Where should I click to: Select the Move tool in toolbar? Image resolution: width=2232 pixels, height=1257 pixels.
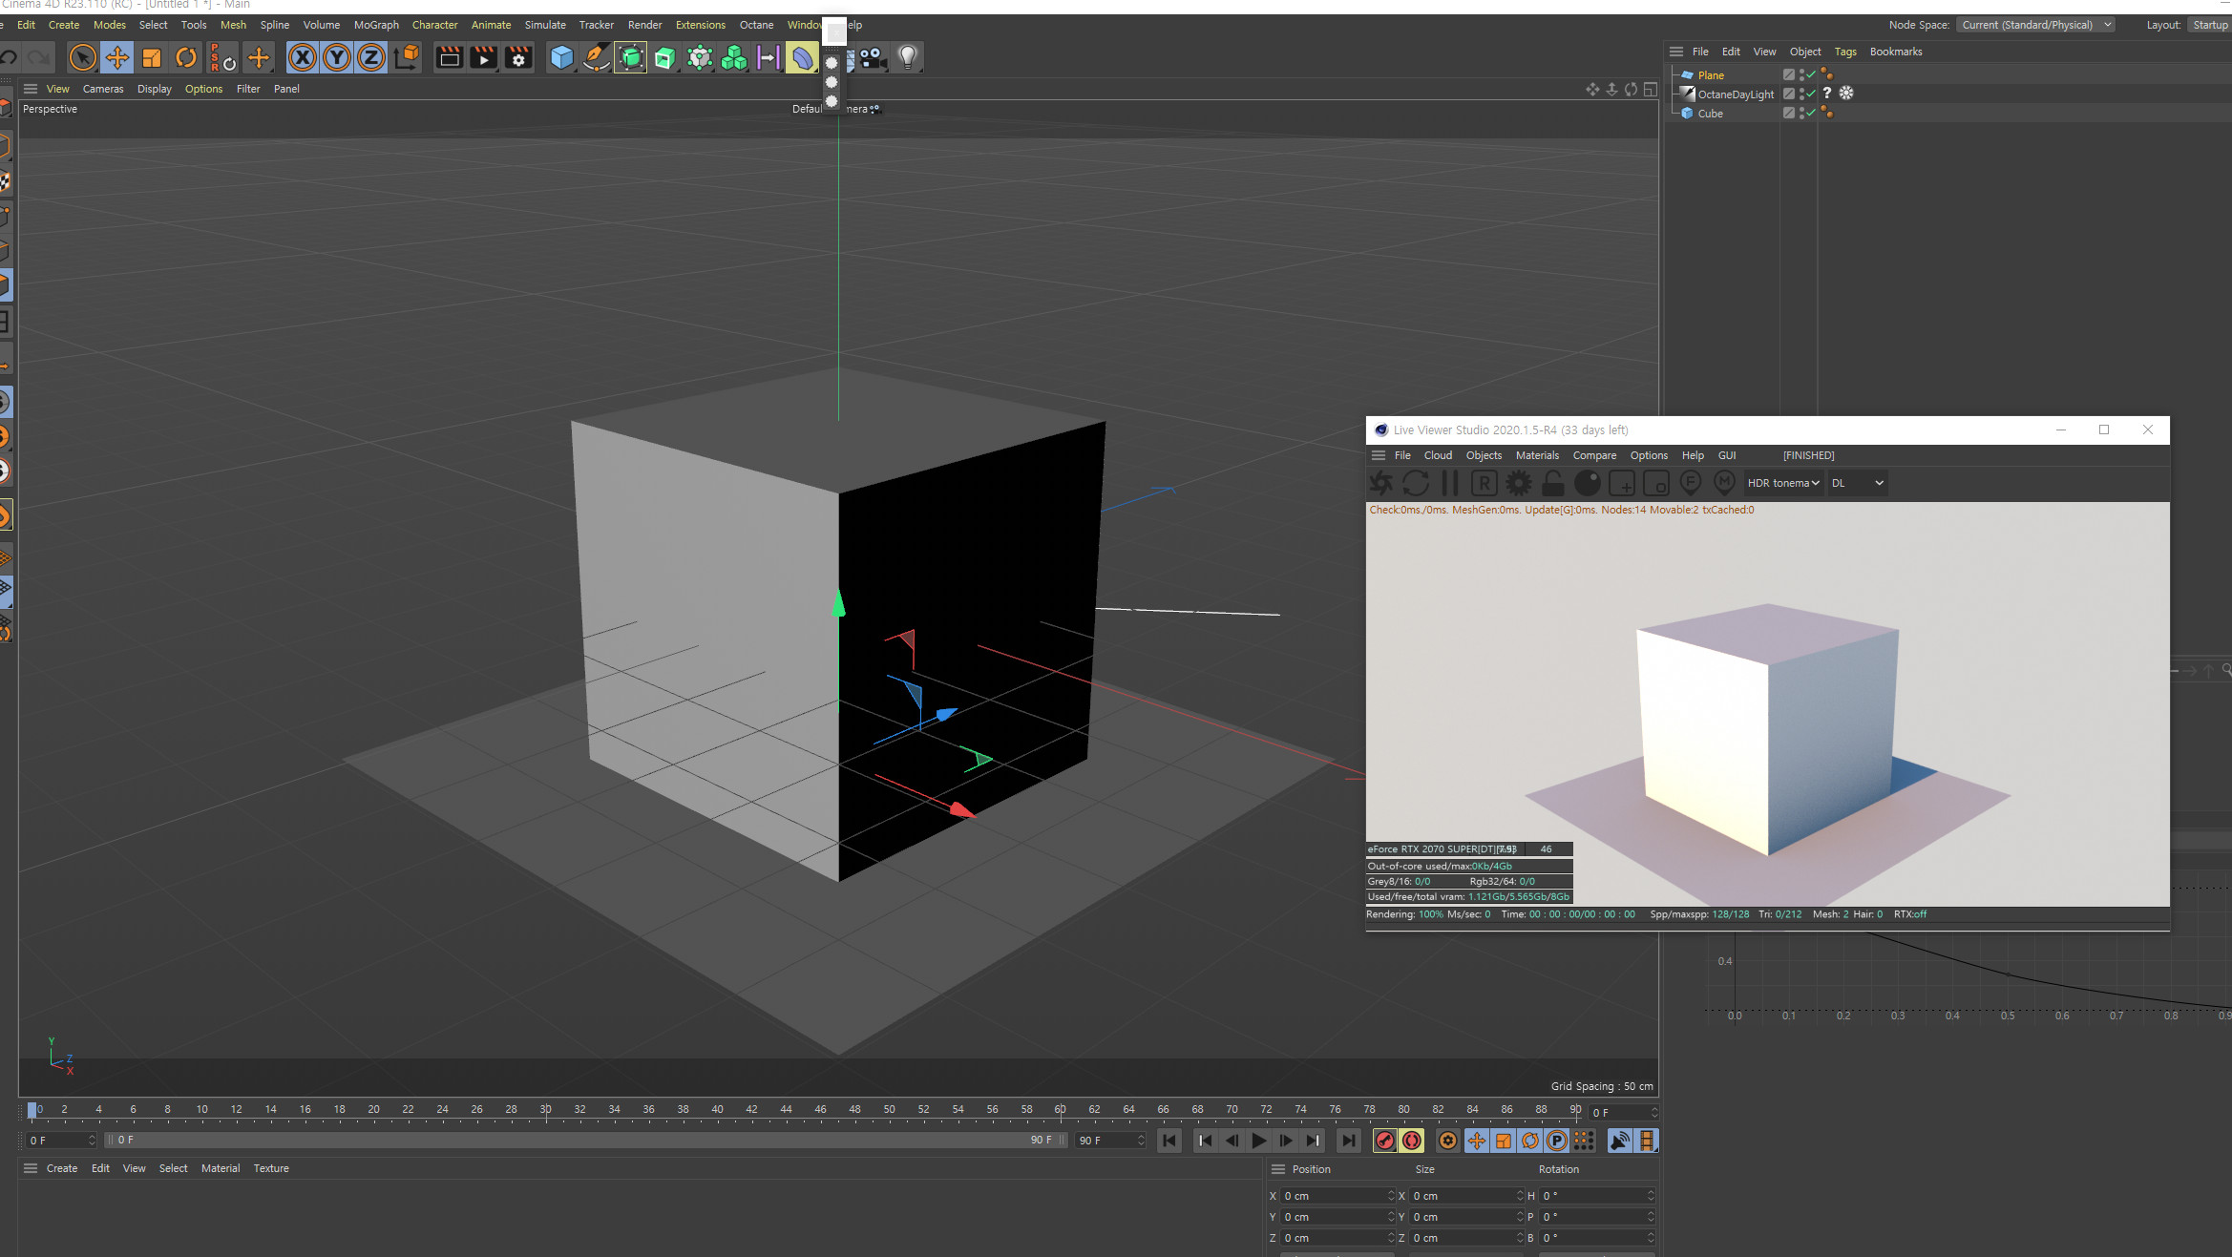[116, 56]
